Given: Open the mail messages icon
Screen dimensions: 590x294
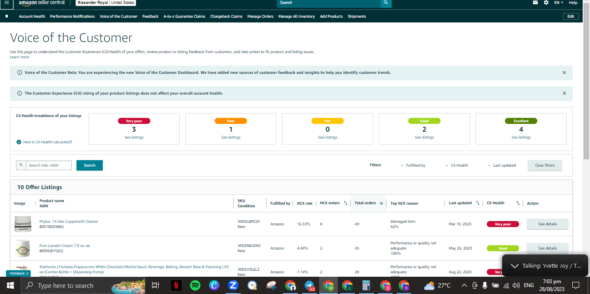Looking at the screenshot, I should point(536,3).
